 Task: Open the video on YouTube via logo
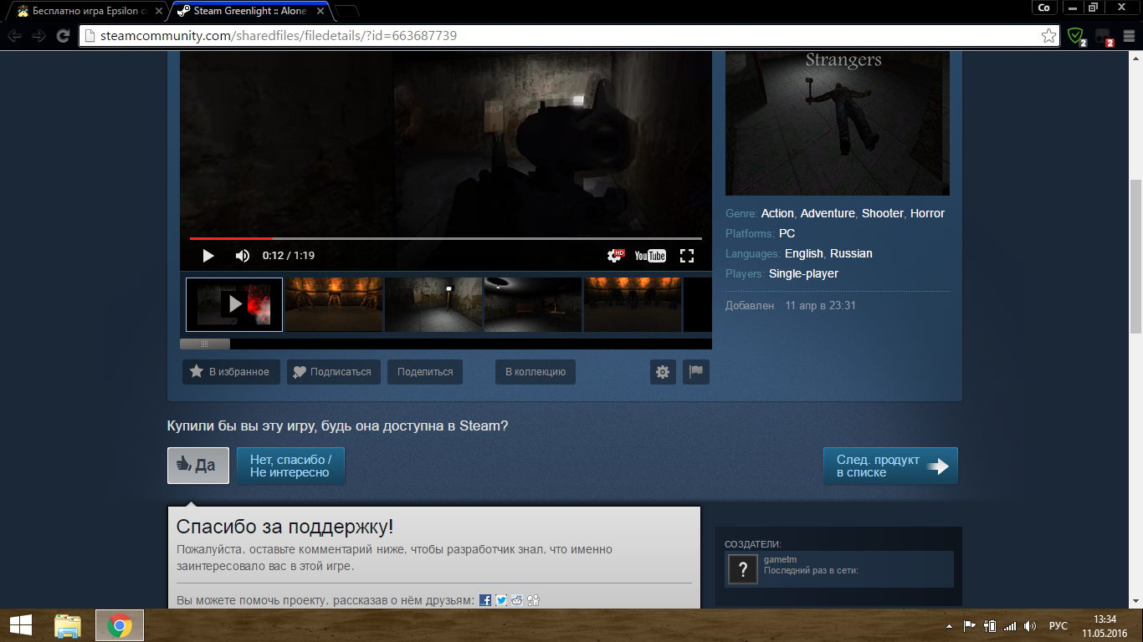click(650, 256)
